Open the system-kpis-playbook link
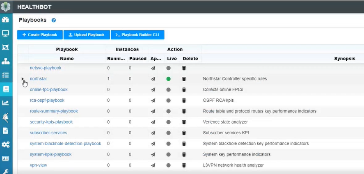The height and width of the screenshot is (174, 364). click(x=50, y=154)
